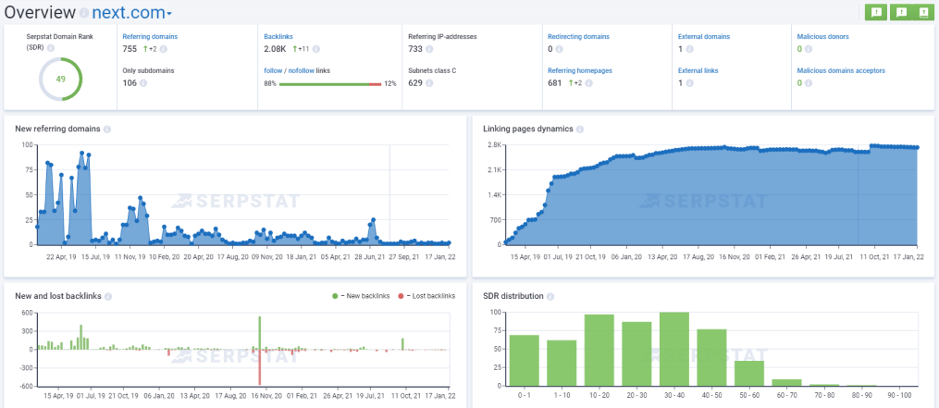Click the Referring IP-addresses count 733
This screenshot has height=408, width=939.
(415, 49)
